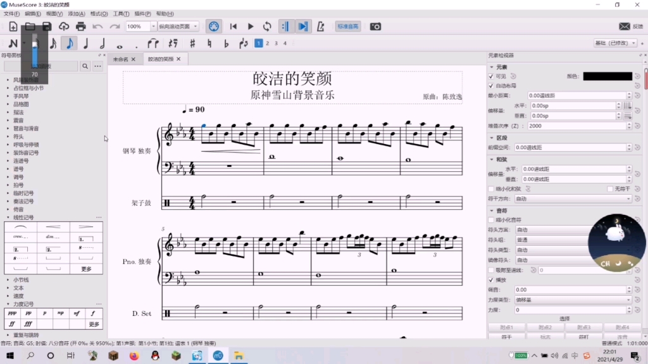
Task: Select voice 4
Action: point(285,43)
